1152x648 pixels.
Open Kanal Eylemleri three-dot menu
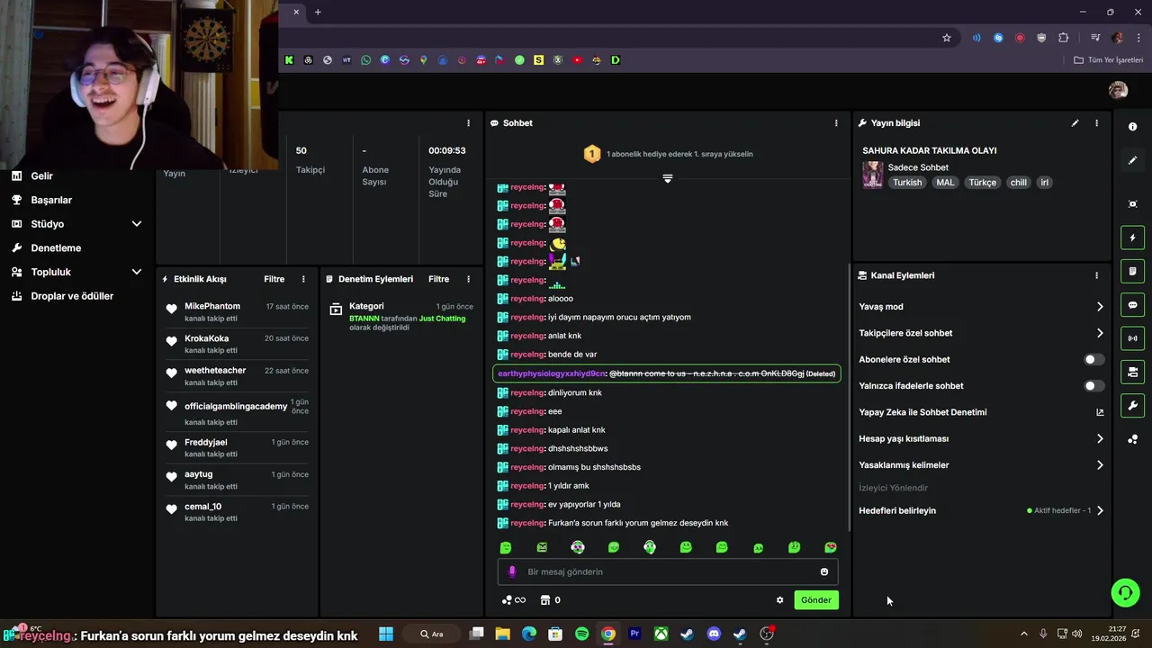(1096, 275)
